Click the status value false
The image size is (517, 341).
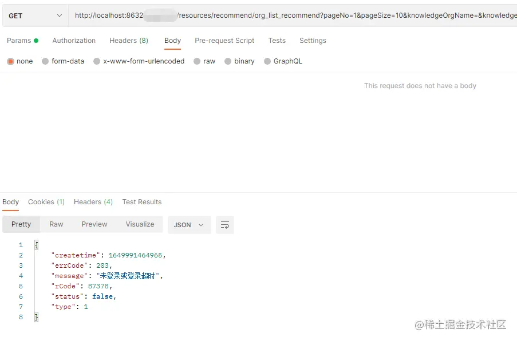tap(102, 296)
